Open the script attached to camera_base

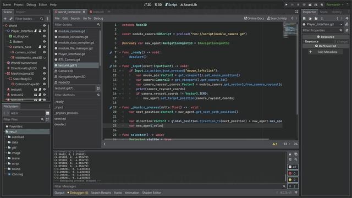pos(40,47)
